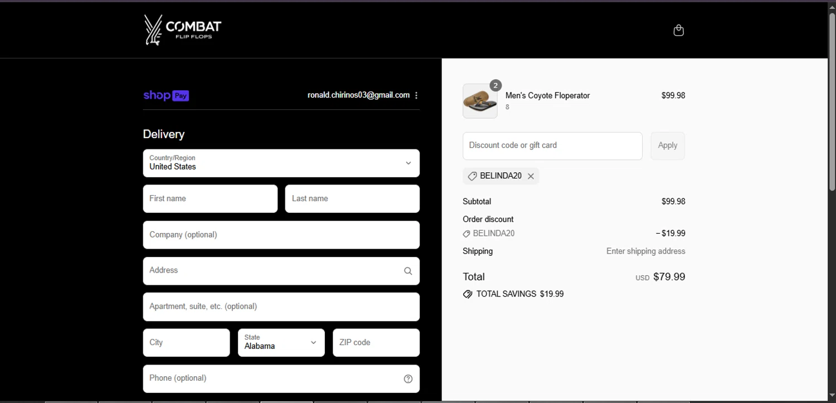
Task: Click the Subtotal label
Action: click(477, 201)
